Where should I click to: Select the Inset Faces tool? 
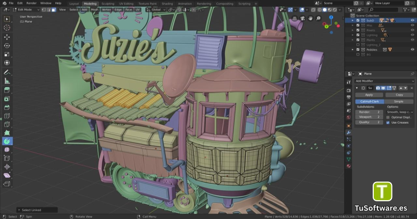point(7,99)
